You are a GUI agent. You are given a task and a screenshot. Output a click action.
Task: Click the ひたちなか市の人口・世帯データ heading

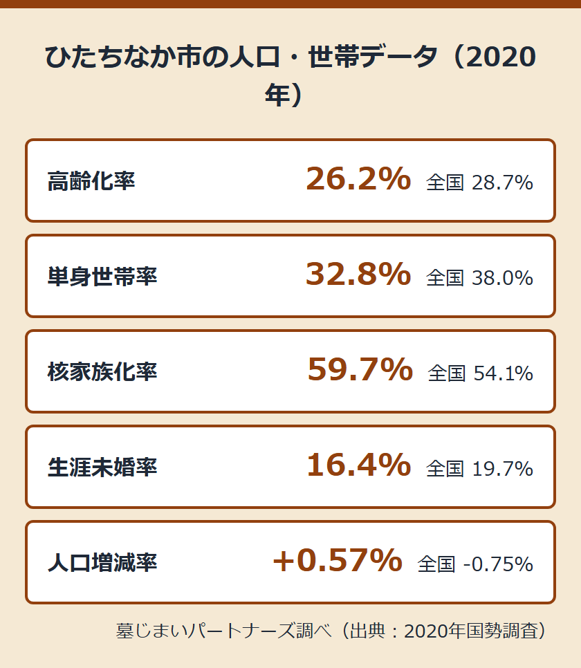pyautogui.click(x=290, y=75)
